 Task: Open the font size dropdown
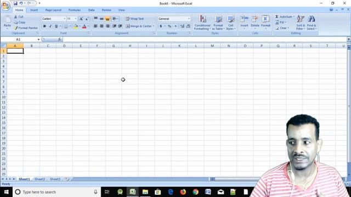[x=76, y=19]
